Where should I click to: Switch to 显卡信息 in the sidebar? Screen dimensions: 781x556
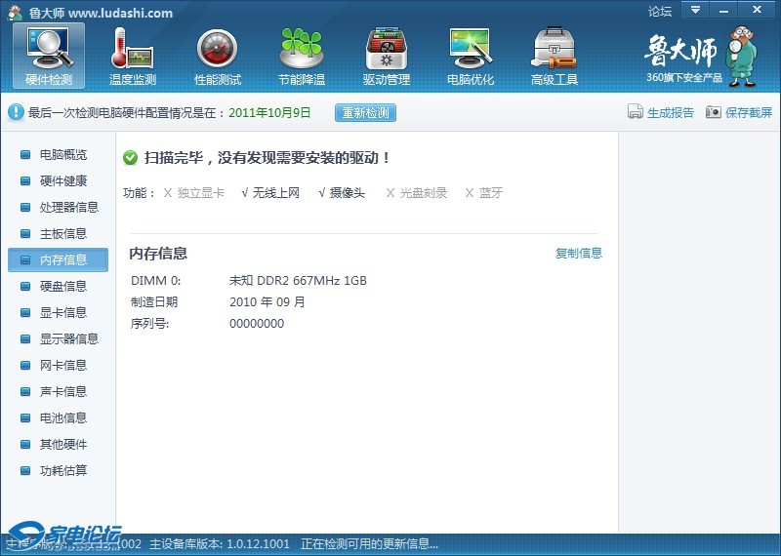[62, 313]
